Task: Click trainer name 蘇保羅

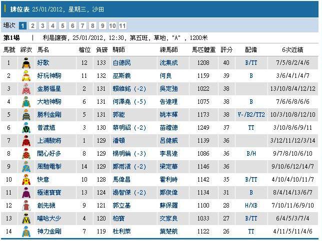Action: tap(167, 206)
